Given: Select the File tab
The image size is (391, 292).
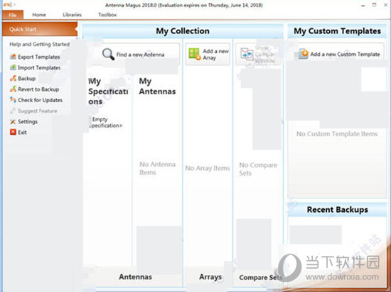Looking at the screenshot, I should tap(13, 15).
